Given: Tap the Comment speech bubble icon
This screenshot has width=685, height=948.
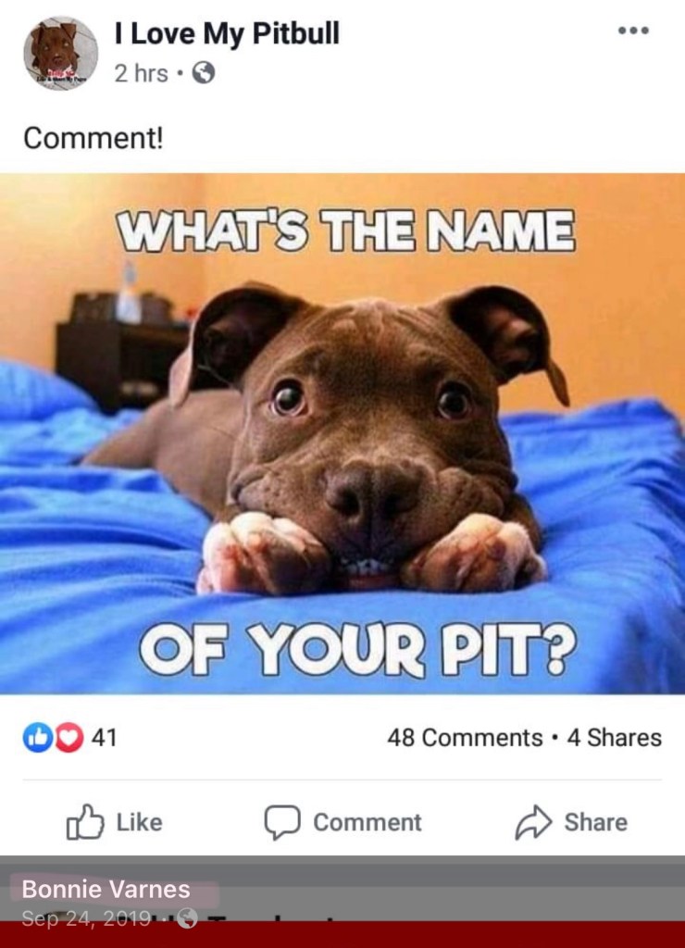Looking at the screenshot, I should [x=281, y=822].
